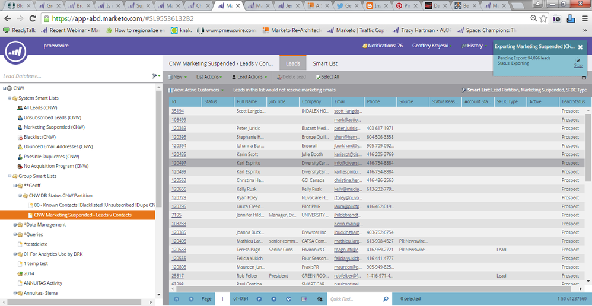This screenshot has width=592, height=306.
Task: Open lead ID 35194 link
Action: (177, 111)
